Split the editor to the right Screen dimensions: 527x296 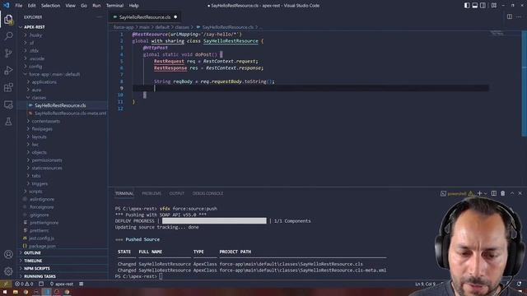(x=510, y=16)
